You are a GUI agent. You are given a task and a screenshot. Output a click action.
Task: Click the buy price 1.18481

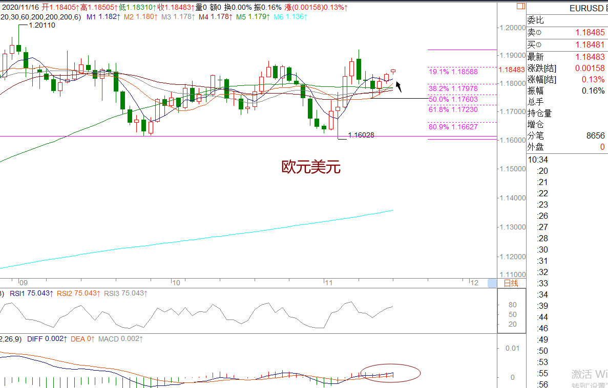click(590, 45)
